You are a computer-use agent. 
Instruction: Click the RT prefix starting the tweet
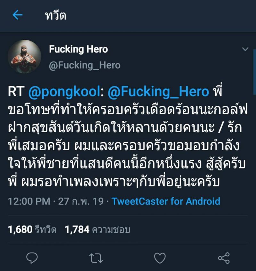point(16,92)
